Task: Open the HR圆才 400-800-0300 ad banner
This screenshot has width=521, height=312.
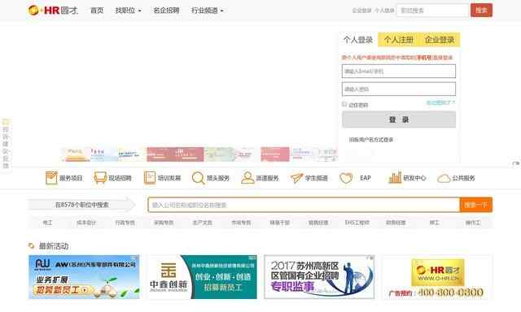Action: pyautogui.click(x=437, y=277)
